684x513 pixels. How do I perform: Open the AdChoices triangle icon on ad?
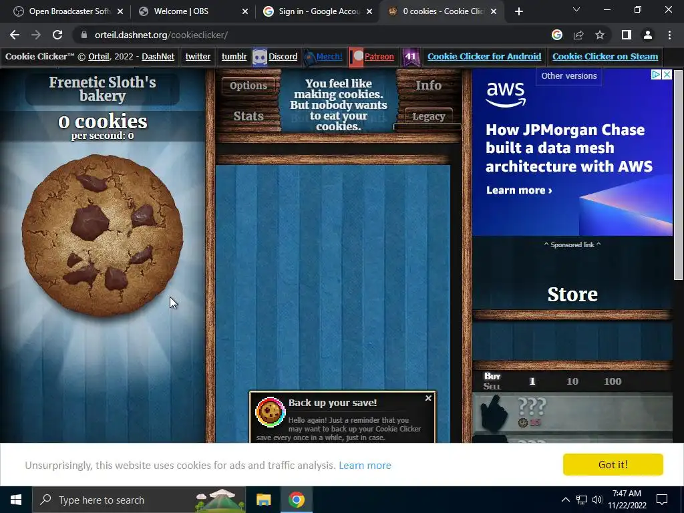[x=656, y=75]
